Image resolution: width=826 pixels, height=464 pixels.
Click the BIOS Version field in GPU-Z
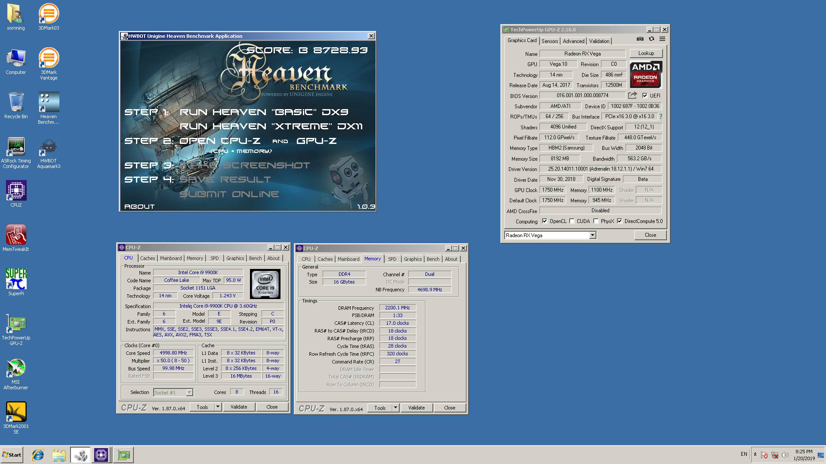pos(583,95)
